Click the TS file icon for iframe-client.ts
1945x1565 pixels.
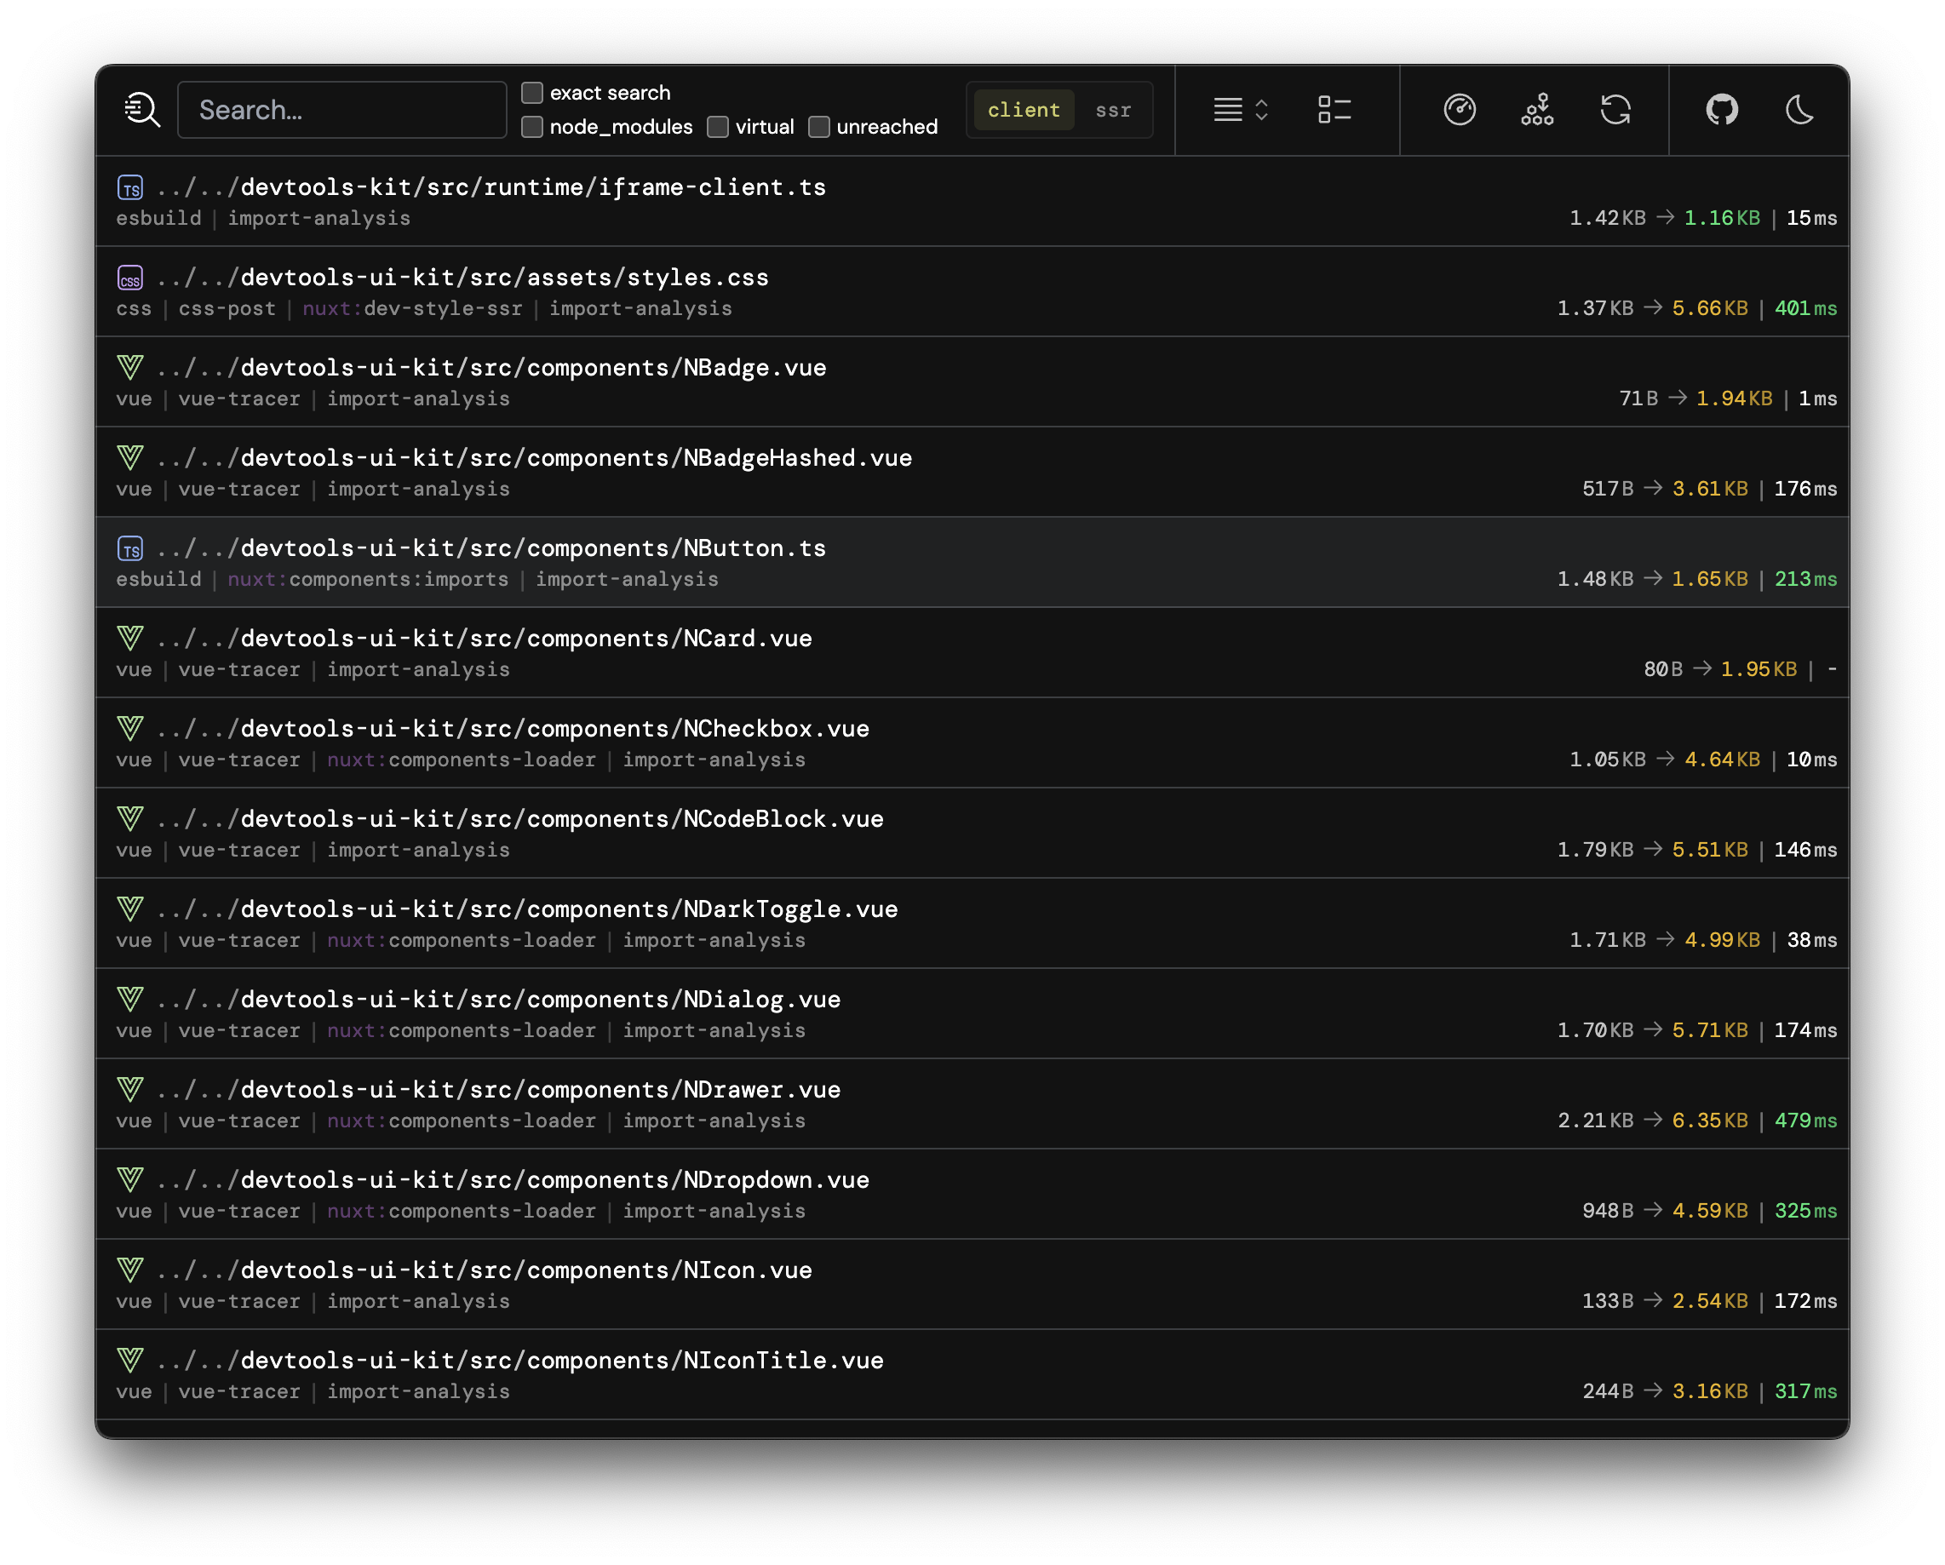click(131, 187)
